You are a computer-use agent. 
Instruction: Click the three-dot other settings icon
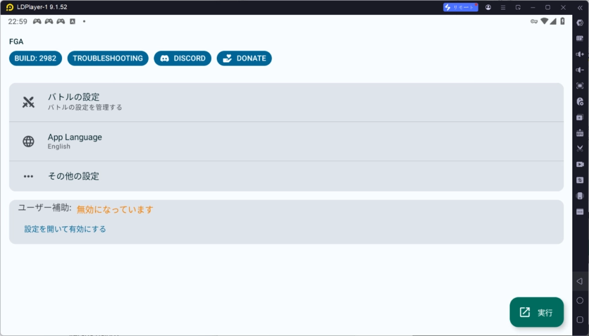coord(28,176)
